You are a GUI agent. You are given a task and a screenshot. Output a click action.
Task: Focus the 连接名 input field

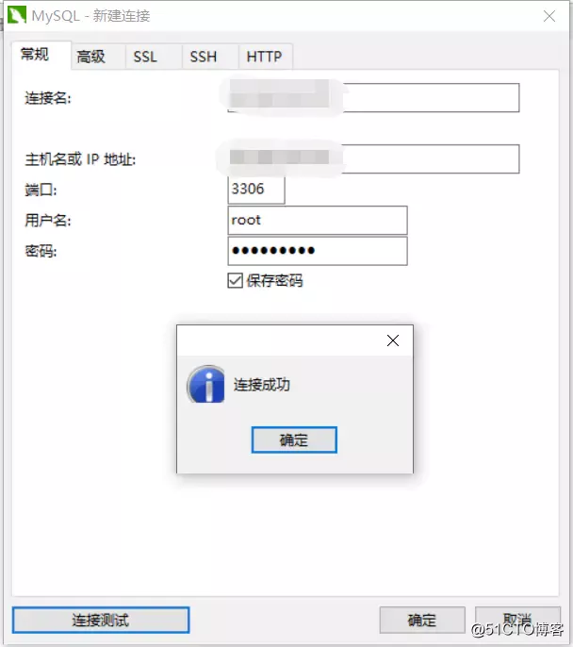pyautogui.click(x=373, y=98)
